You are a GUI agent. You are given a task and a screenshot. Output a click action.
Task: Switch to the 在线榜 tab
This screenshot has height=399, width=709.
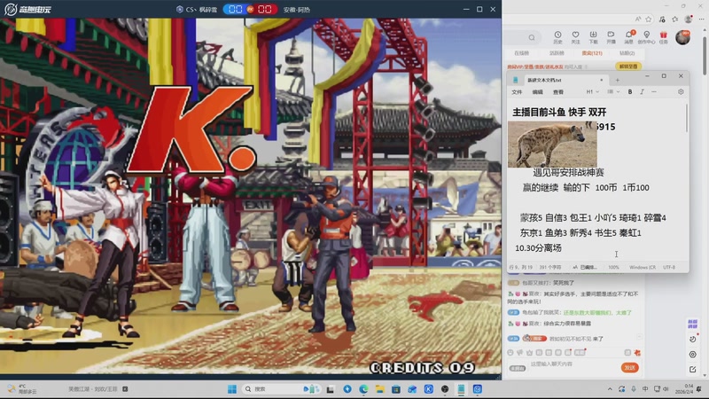tap(521, 53)
